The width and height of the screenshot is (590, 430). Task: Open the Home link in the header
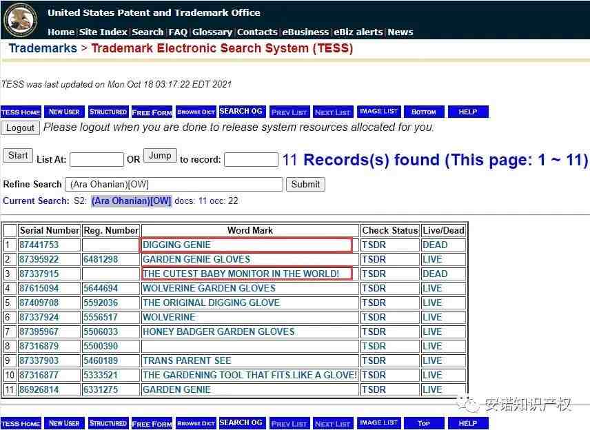click(x=61, y=32)
